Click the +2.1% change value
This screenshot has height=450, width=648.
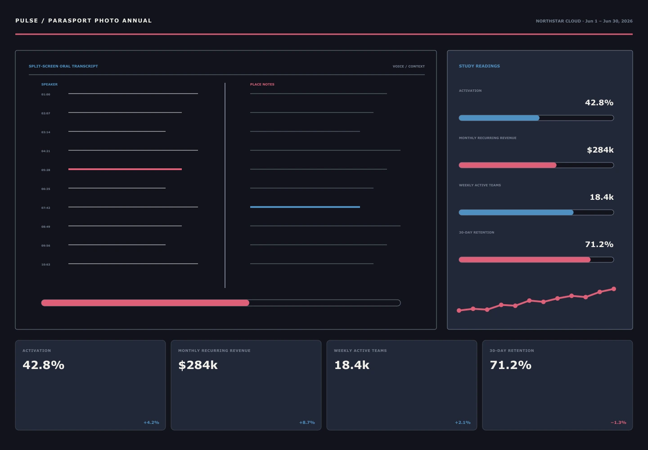pos(463,423)
